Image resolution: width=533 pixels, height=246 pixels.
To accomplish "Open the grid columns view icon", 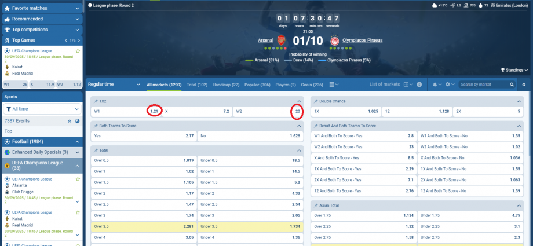I will 408,85.
